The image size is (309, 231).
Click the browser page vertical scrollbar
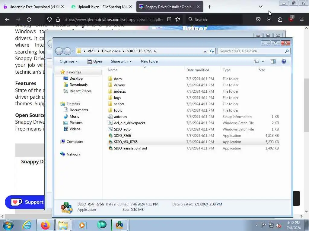[306, 105]
